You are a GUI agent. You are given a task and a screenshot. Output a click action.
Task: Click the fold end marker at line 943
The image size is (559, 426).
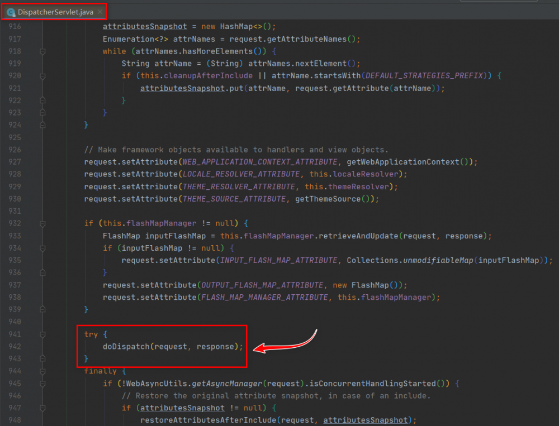[42, 358]
